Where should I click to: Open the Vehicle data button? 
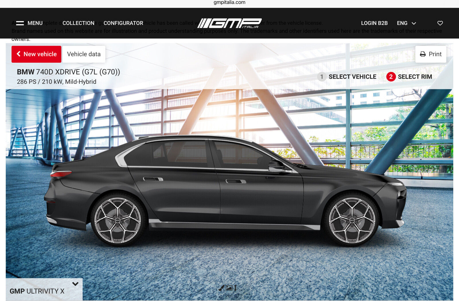(x=84, y=54)
